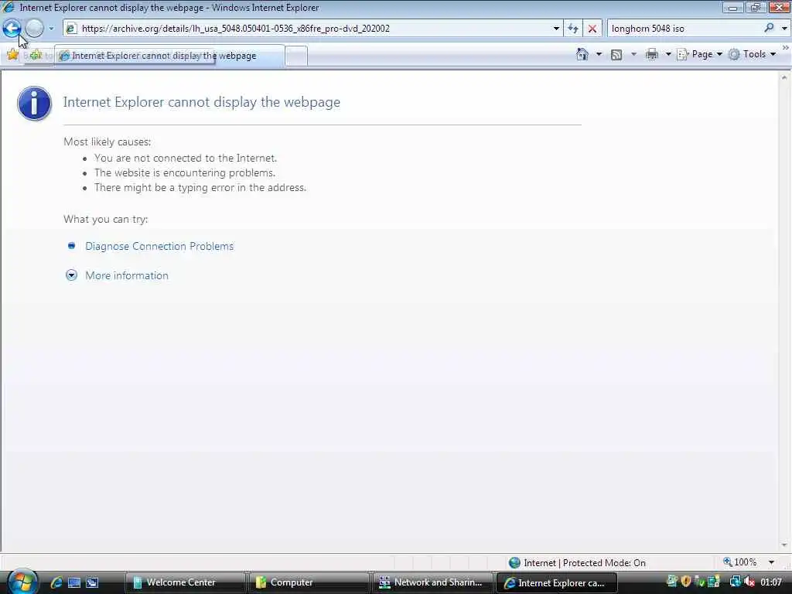This screenshot has width=792, height=594.
Task: Open the zoom level dropdown arrow
Action: 771,562
